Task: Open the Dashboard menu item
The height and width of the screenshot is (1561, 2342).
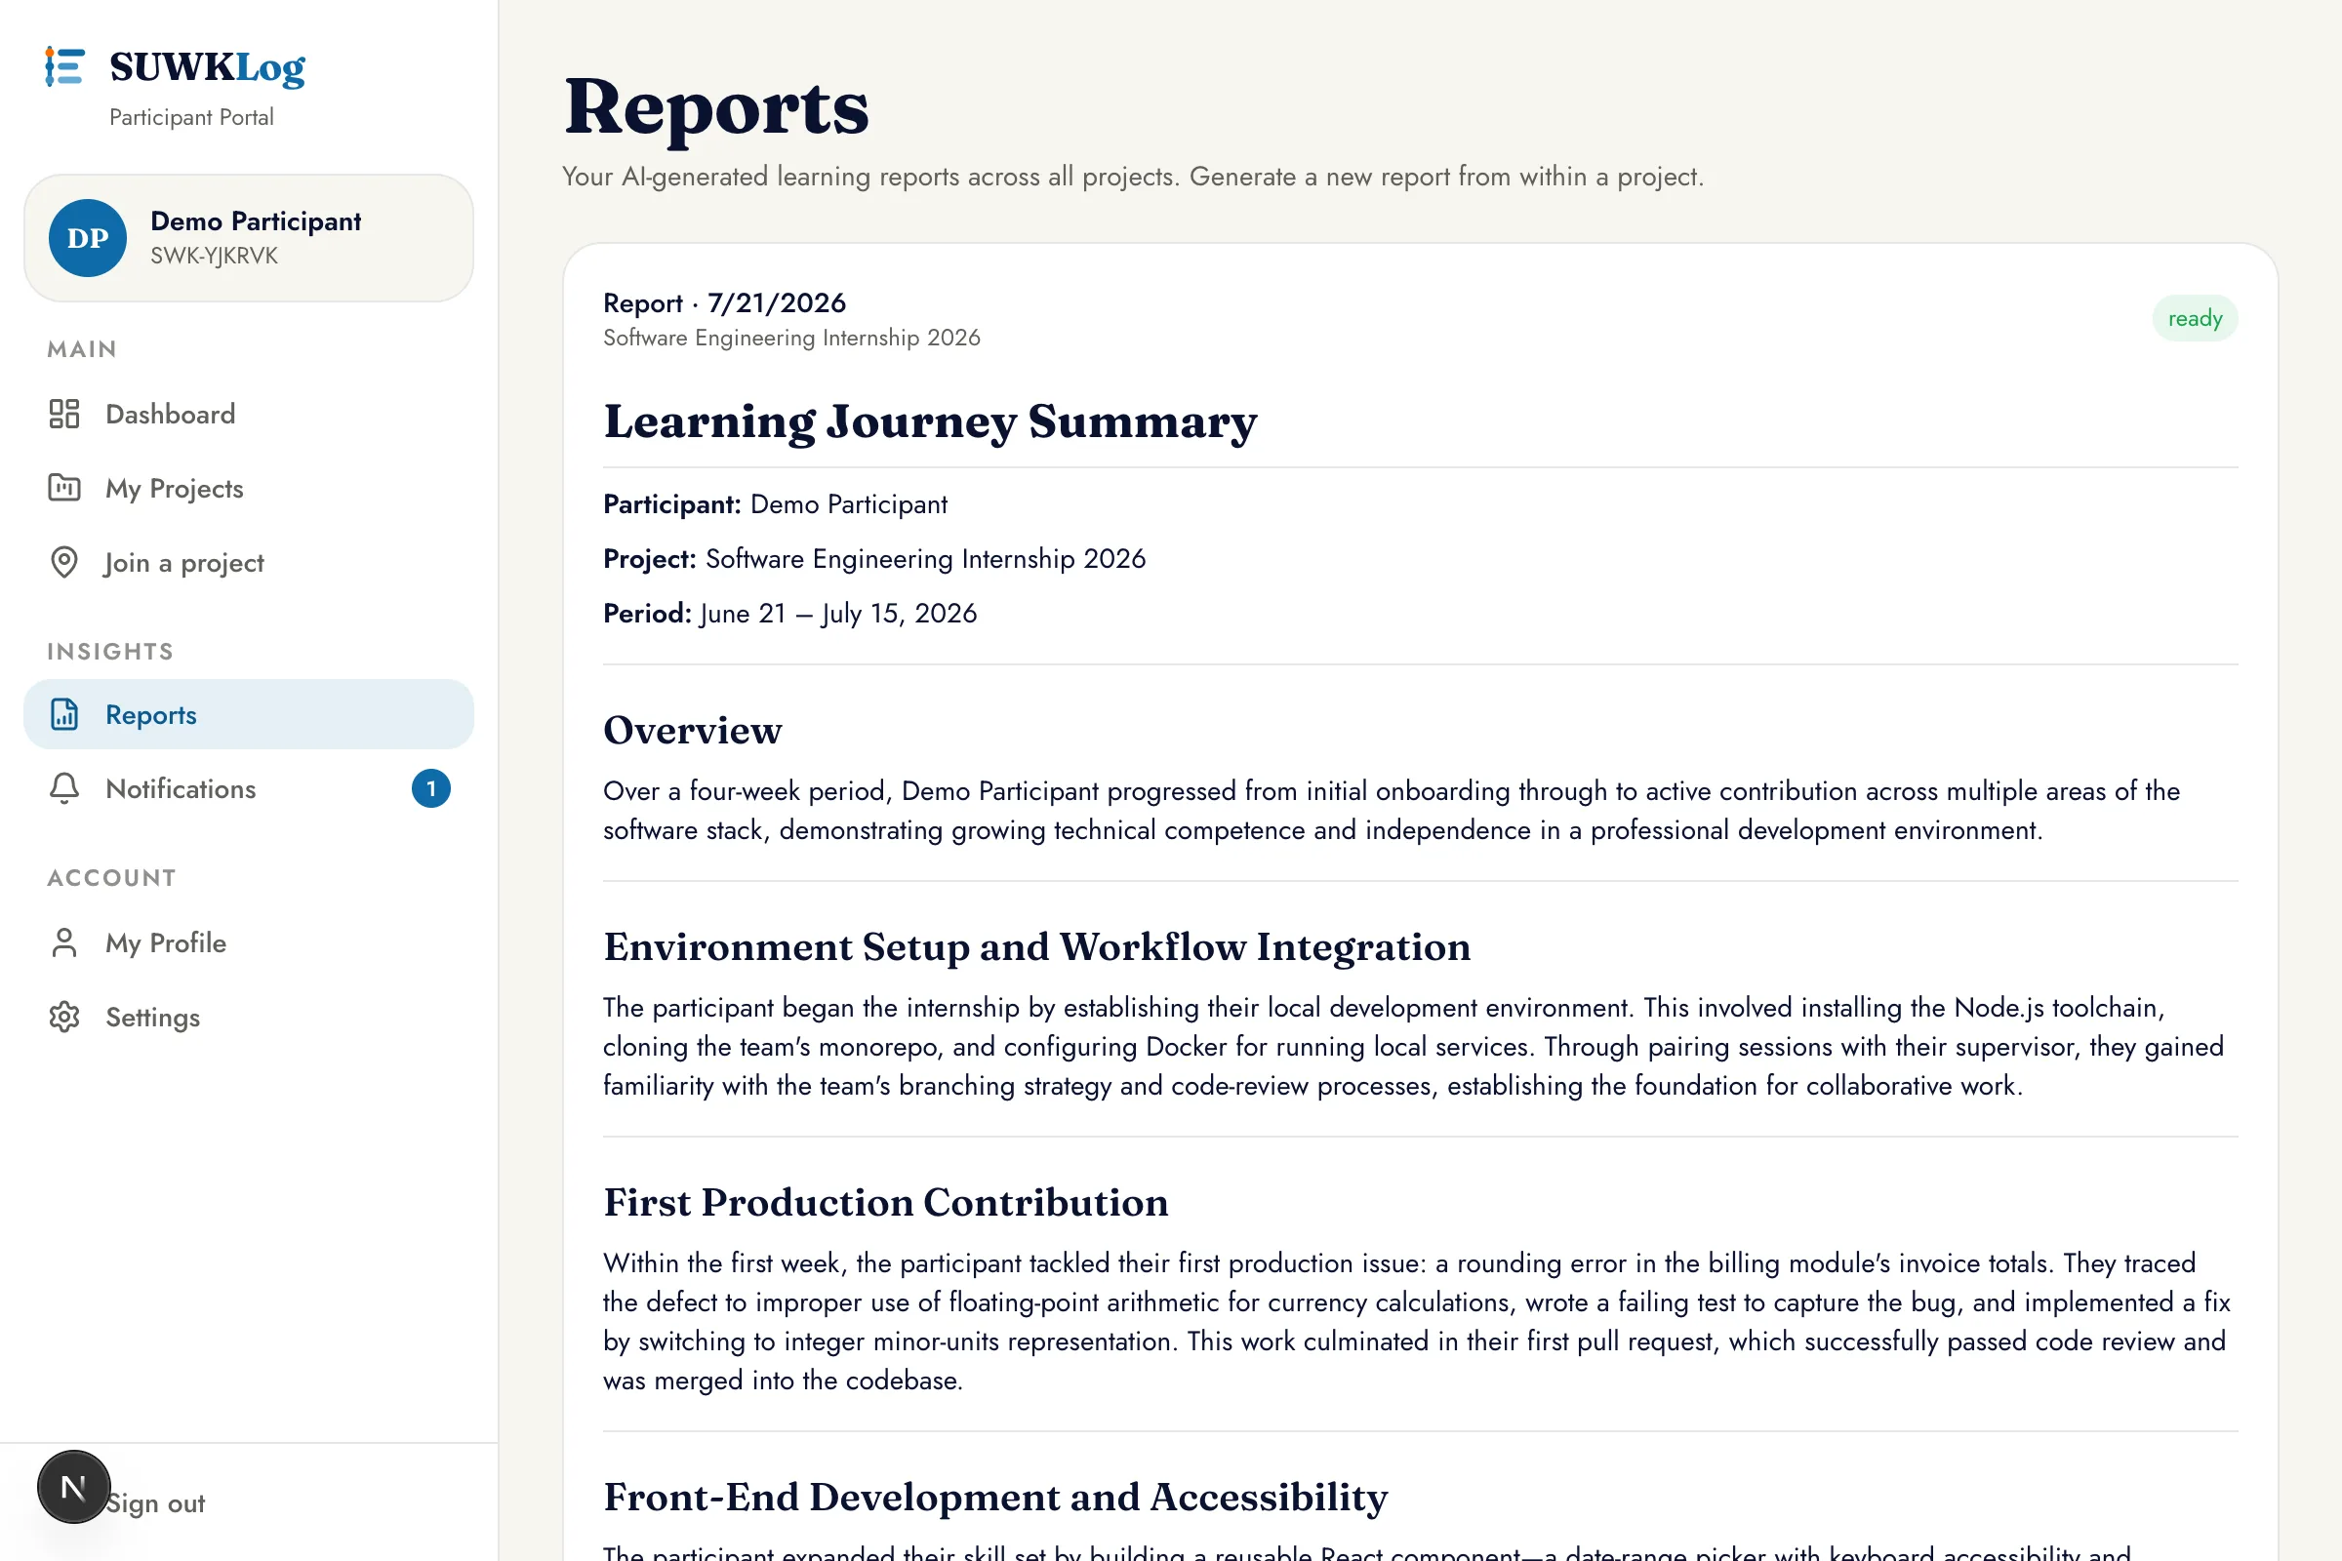Action: coord(249,414)
